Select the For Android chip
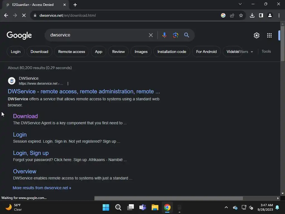Screen dimensions: 285x214 (206, 52)
